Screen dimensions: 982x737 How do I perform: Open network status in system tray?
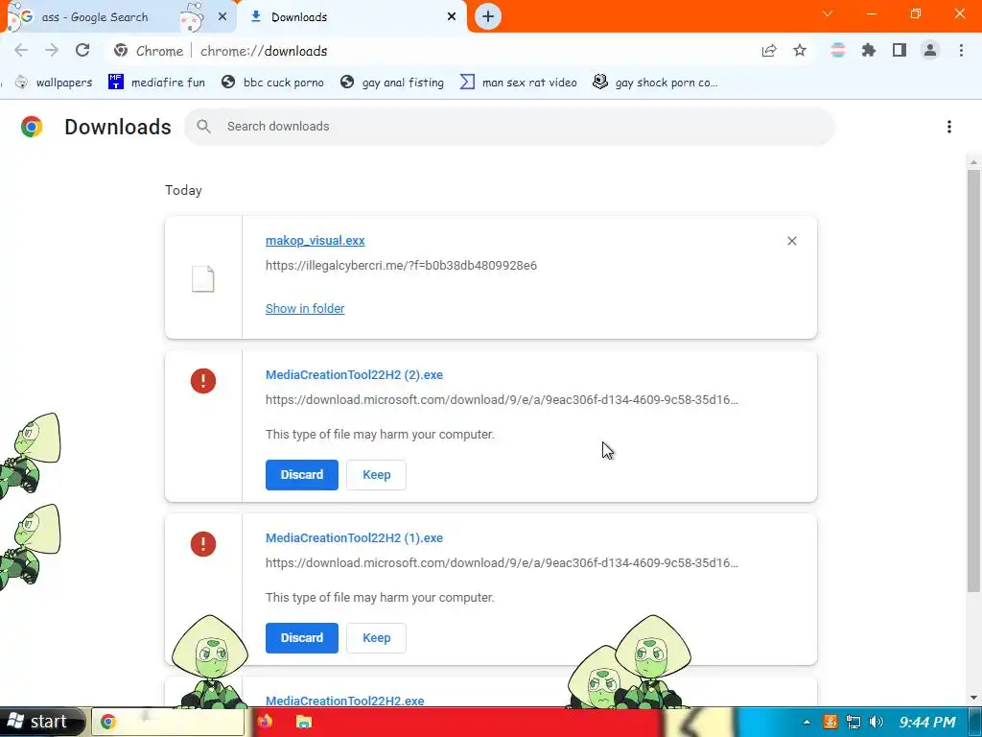pos(853,722)
